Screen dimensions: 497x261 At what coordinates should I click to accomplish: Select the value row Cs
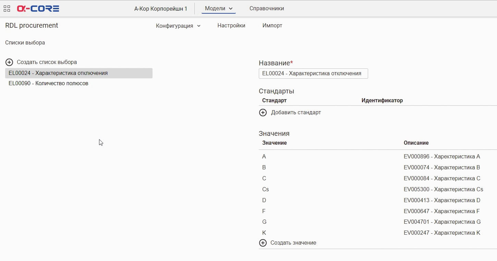pyautogui.click(x=378, y=190)
